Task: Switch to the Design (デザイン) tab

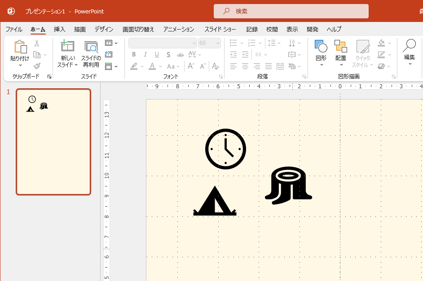Action: point(104,29)
